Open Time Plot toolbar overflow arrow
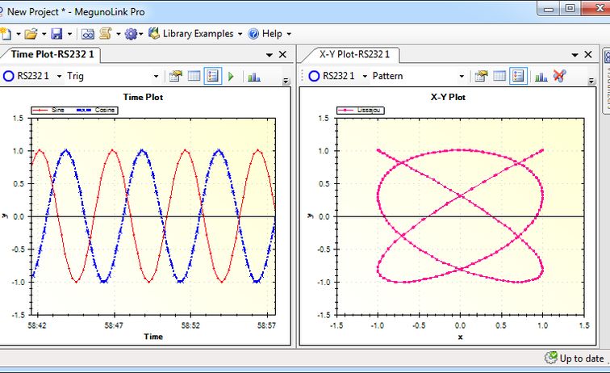The width and height of the screenshot is (610, 373). coord(286,81)
